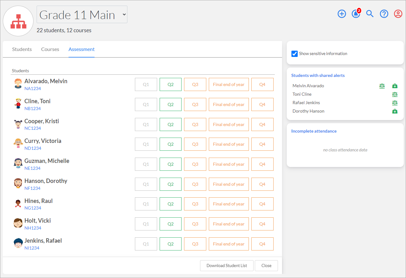Open the notifications bell icon
The height and width of the screenshot is (278, 406).
click(x=356, y=14)
